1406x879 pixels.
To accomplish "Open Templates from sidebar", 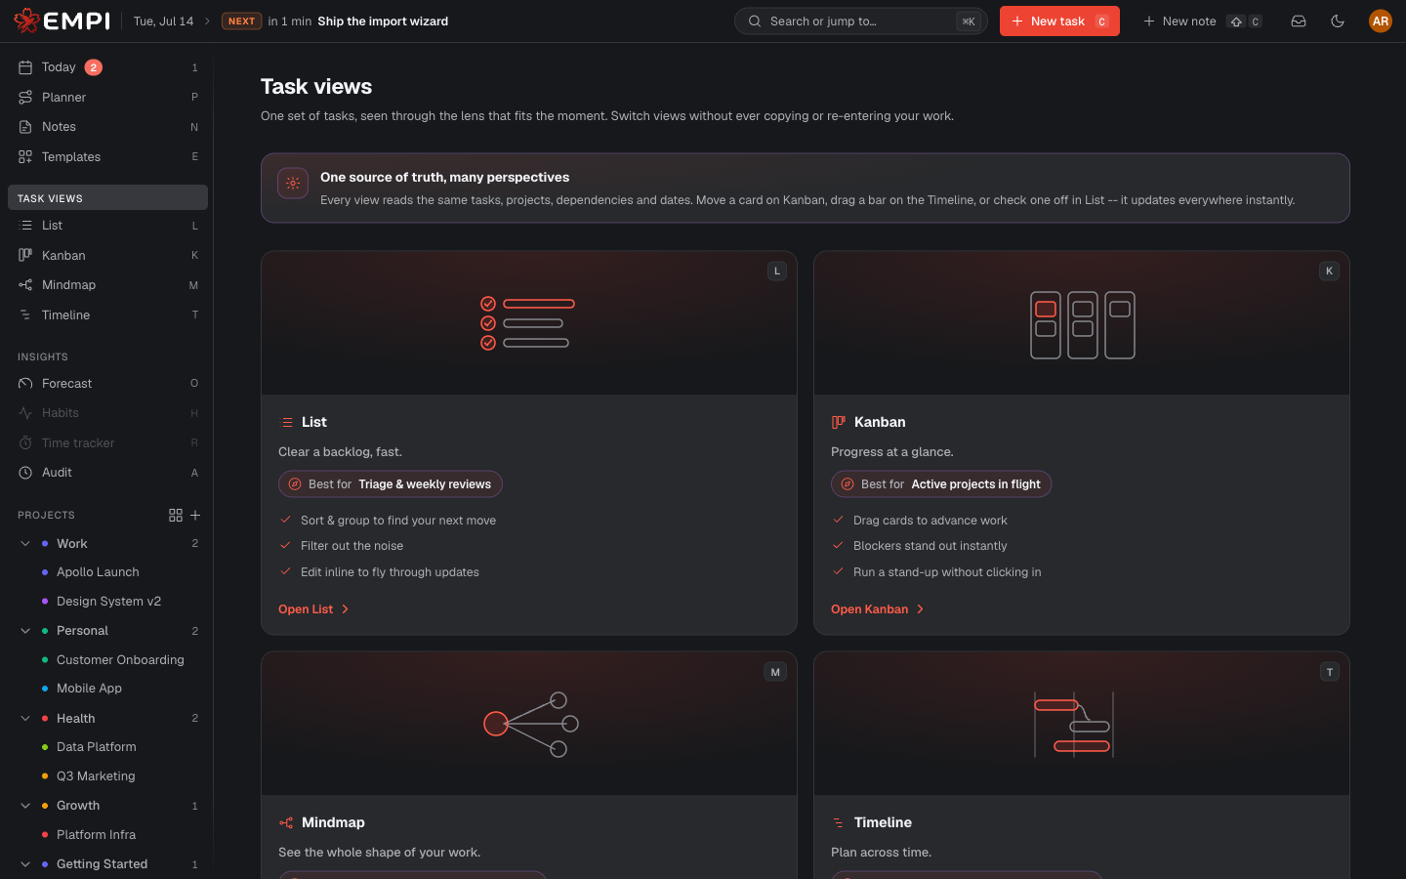I will click(107, 156).
